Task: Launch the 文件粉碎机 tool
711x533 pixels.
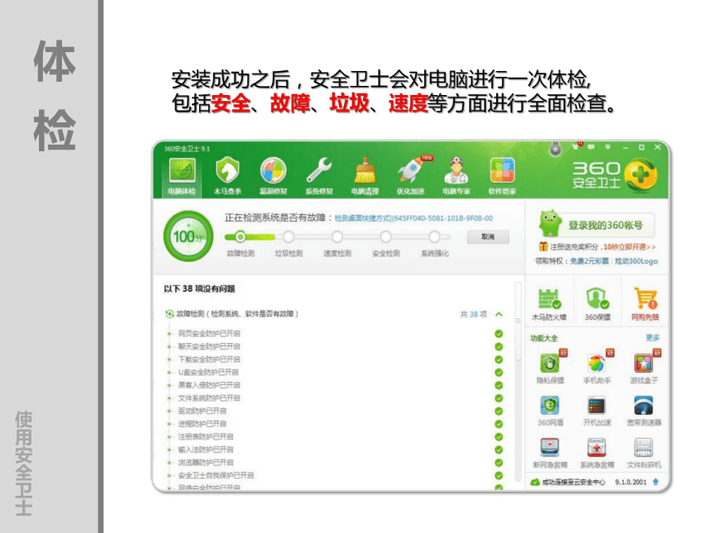Action: coord(644,453)
